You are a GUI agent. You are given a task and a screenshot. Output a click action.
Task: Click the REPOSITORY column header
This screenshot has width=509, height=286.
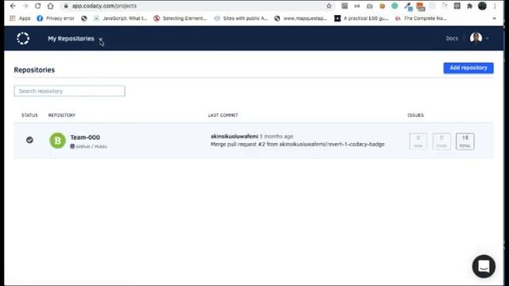pos(62,115)
